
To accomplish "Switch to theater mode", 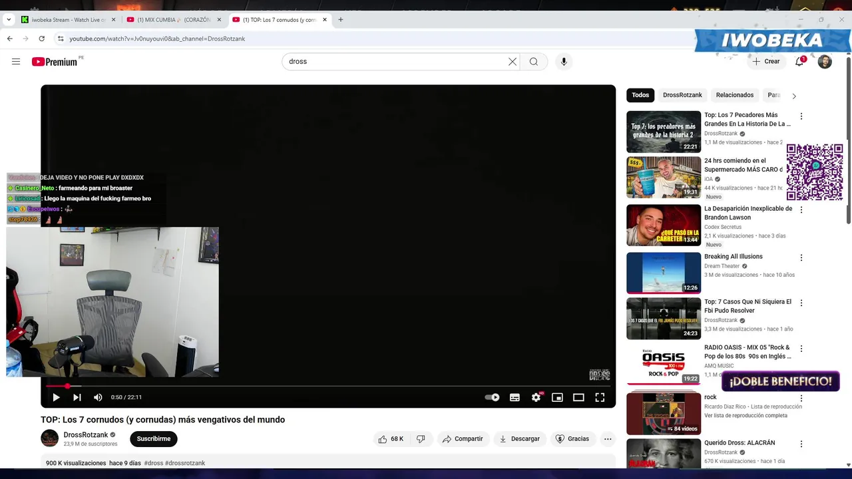I will tap(578, 397).
